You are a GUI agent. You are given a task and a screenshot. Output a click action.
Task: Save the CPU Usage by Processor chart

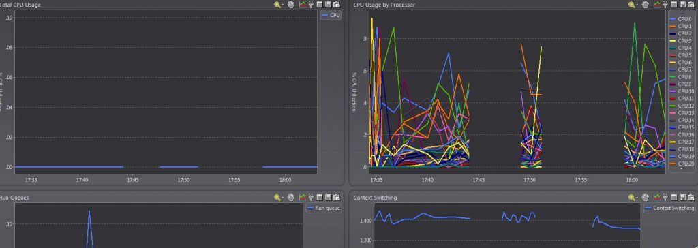tap(683, 5)
